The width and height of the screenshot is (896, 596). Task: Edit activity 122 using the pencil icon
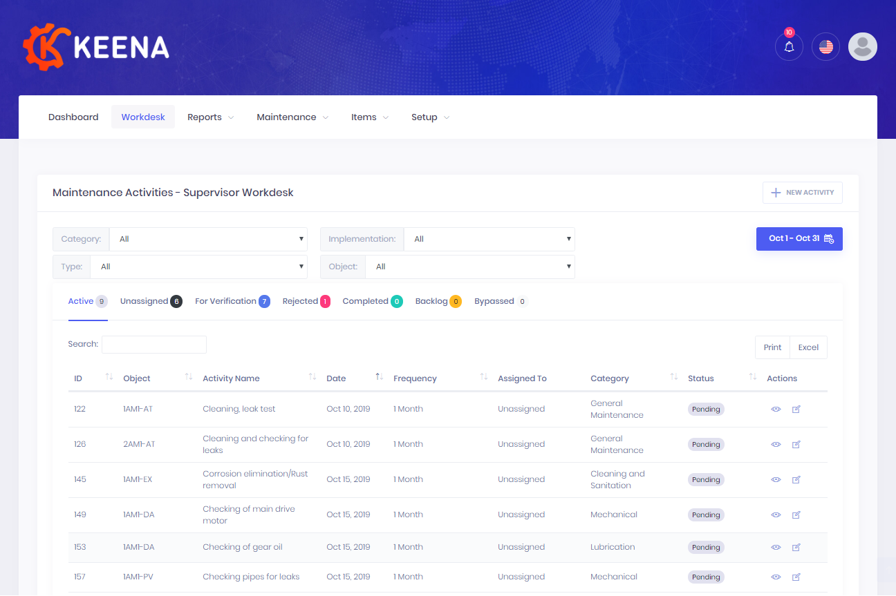tap(796, 409)
